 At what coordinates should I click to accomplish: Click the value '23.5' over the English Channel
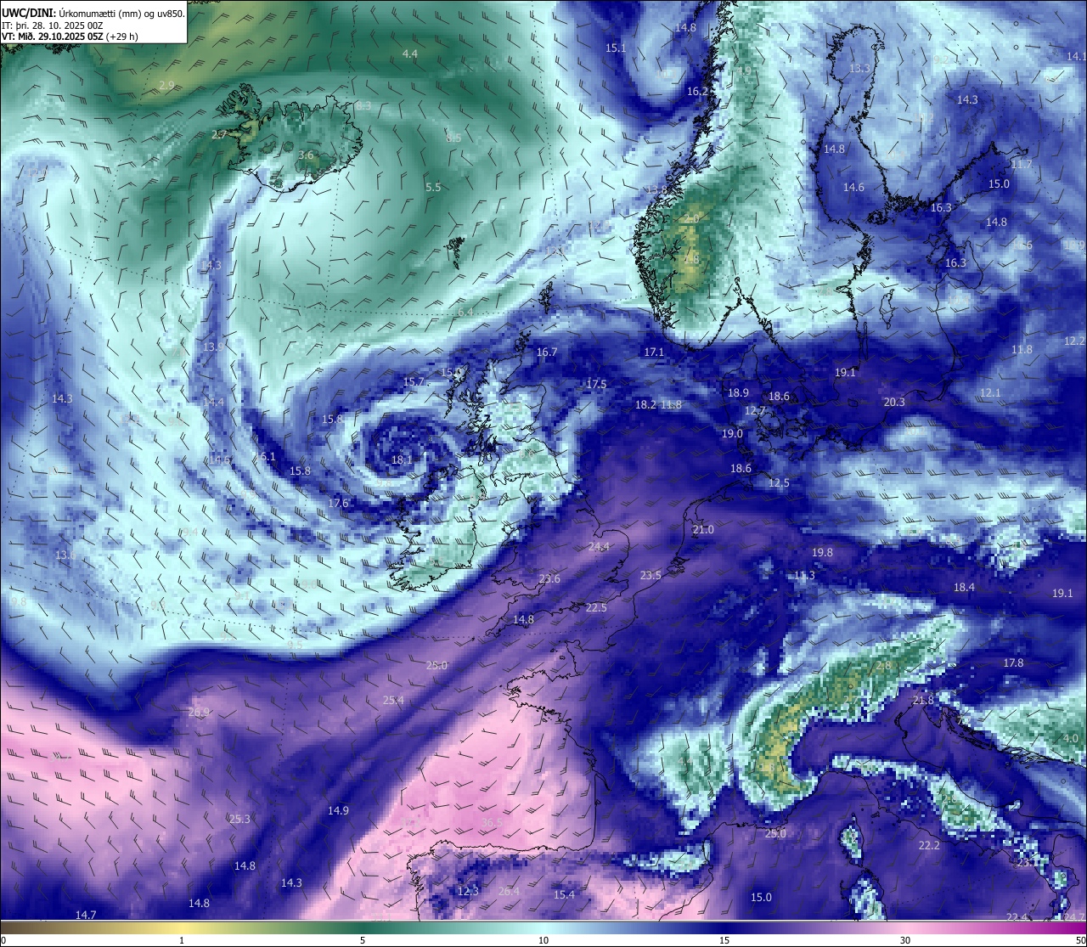[x=651, y=575]
